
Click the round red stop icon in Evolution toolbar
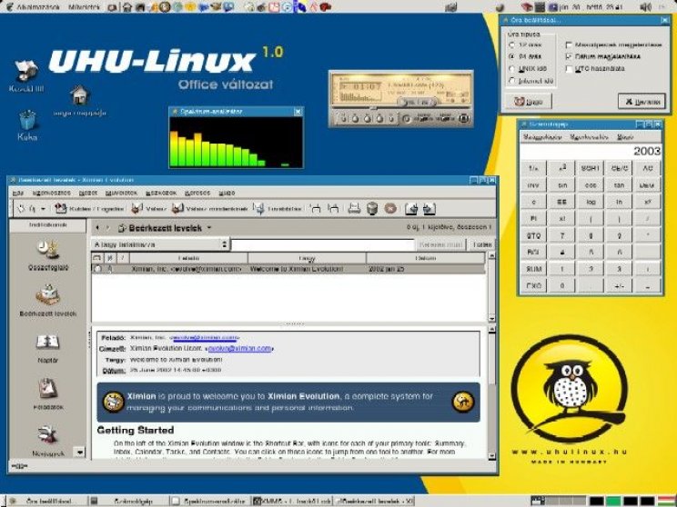390,209
